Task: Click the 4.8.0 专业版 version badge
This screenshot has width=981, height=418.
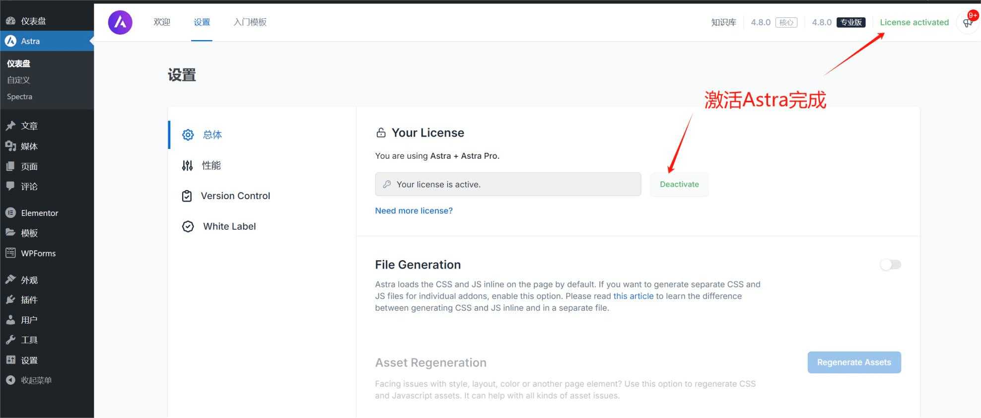Action: coord(839,22)
